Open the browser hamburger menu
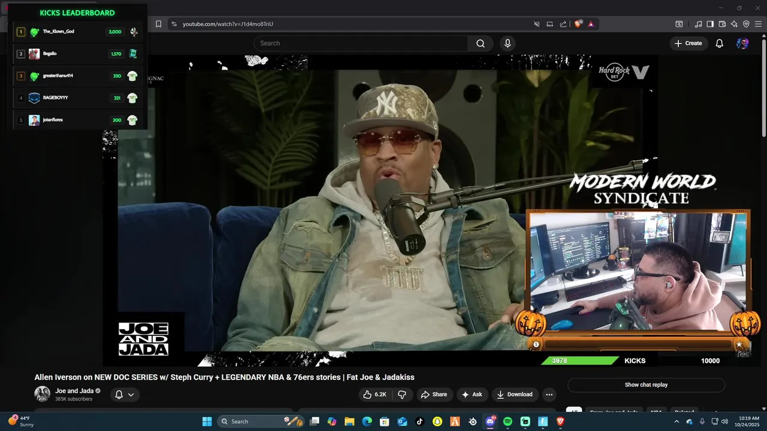The height and width of the screenshot is (431, 767). click(758, 24)
